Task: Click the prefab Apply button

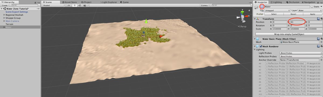Action: (313, 14)
